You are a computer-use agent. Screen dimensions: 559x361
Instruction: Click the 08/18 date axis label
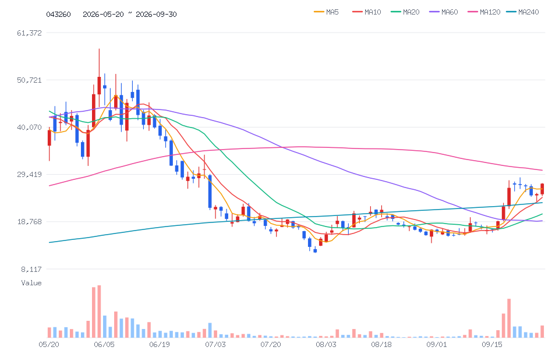(381, 344)
